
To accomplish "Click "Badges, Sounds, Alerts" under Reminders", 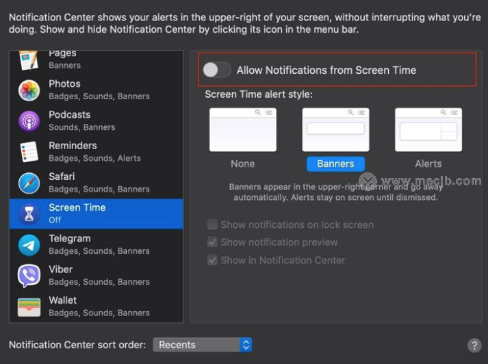I will point(95,158).
